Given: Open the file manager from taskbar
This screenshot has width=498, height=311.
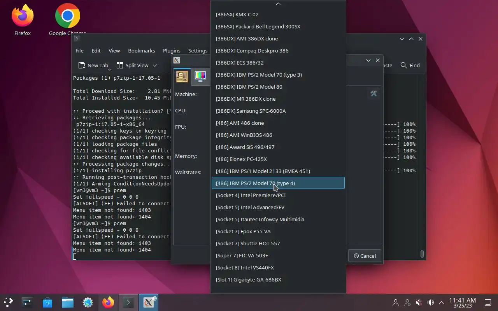Looking at the screenshot, I should (68, 302).
